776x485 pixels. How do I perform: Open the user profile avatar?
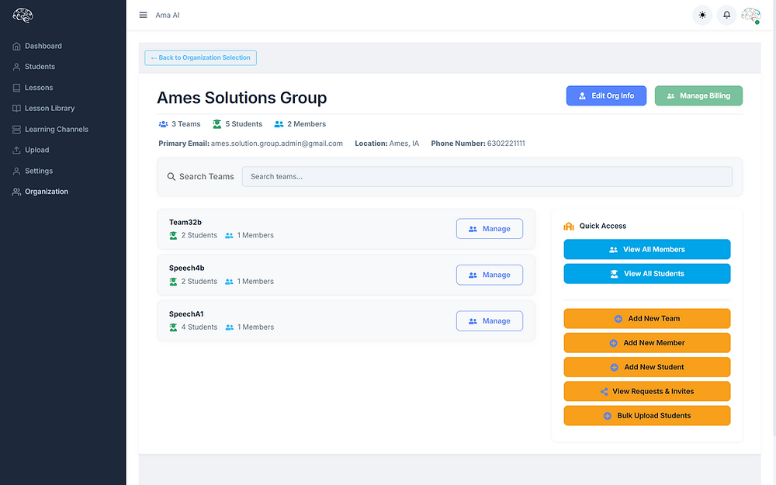(x=750, y=16)
